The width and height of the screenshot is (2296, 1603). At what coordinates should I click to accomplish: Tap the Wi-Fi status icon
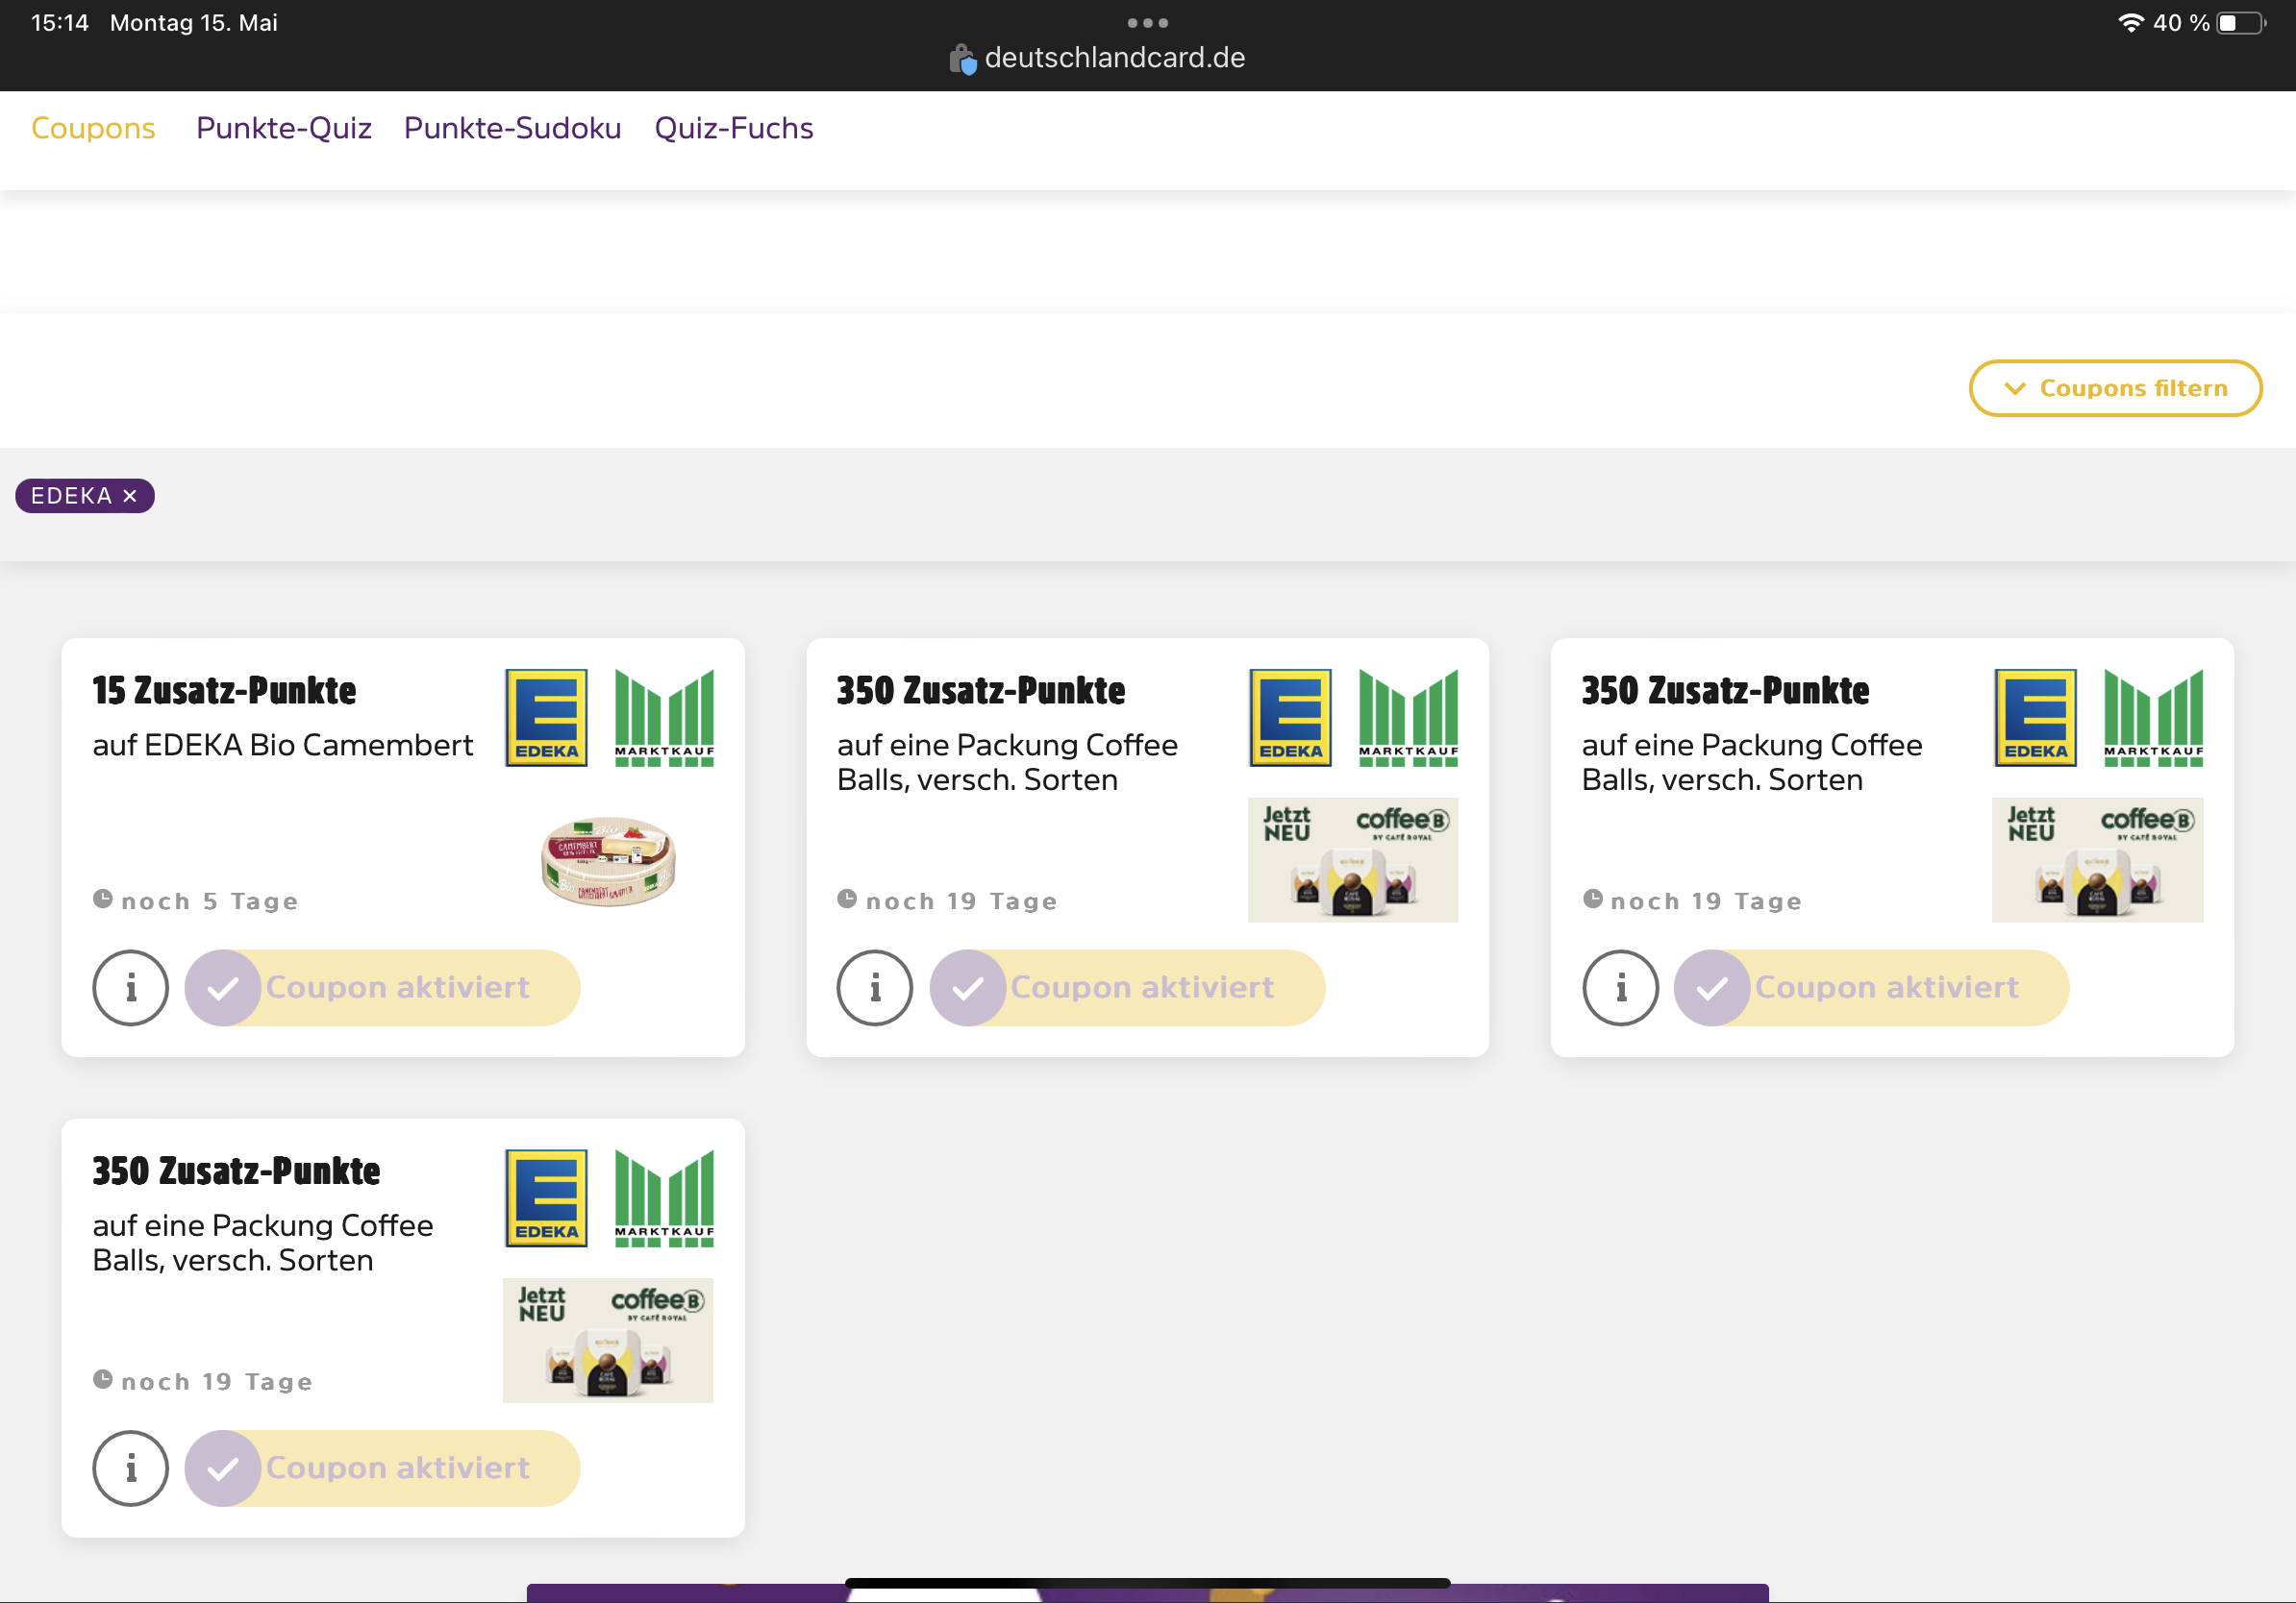pyautogui.click(x=2131, y=22)
